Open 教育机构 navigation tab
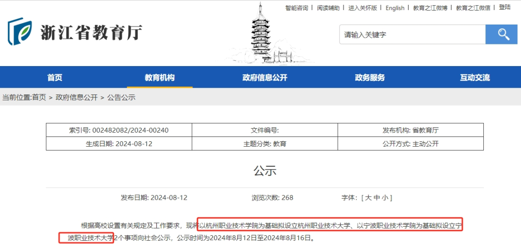The height and width of the screenshot is (245, 521). click(x=160, y=78)
